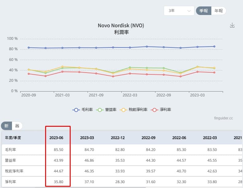Click last blue data point on 毛利率 line
243x188 pixels.
(214, 46)
